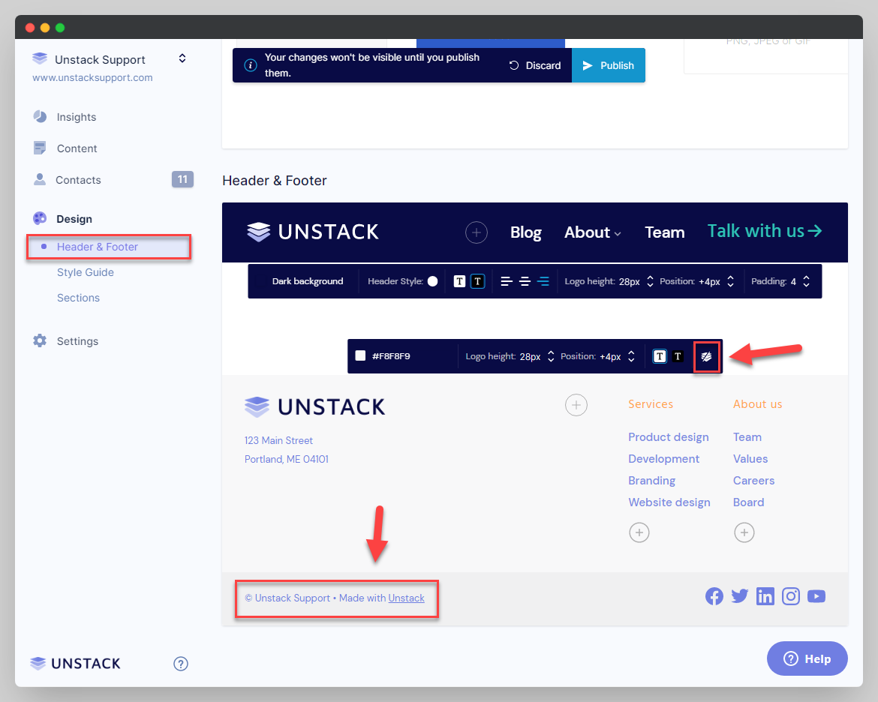Select right-align option in header toolbar
The image size is (878, 702).
tap(543, 282)
